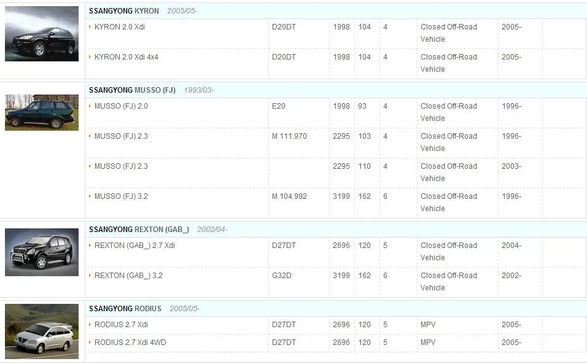Select displacement 3199 in MUSSO (FJ) 3.2 row
The image size is (587, 364).
point(341,196)
